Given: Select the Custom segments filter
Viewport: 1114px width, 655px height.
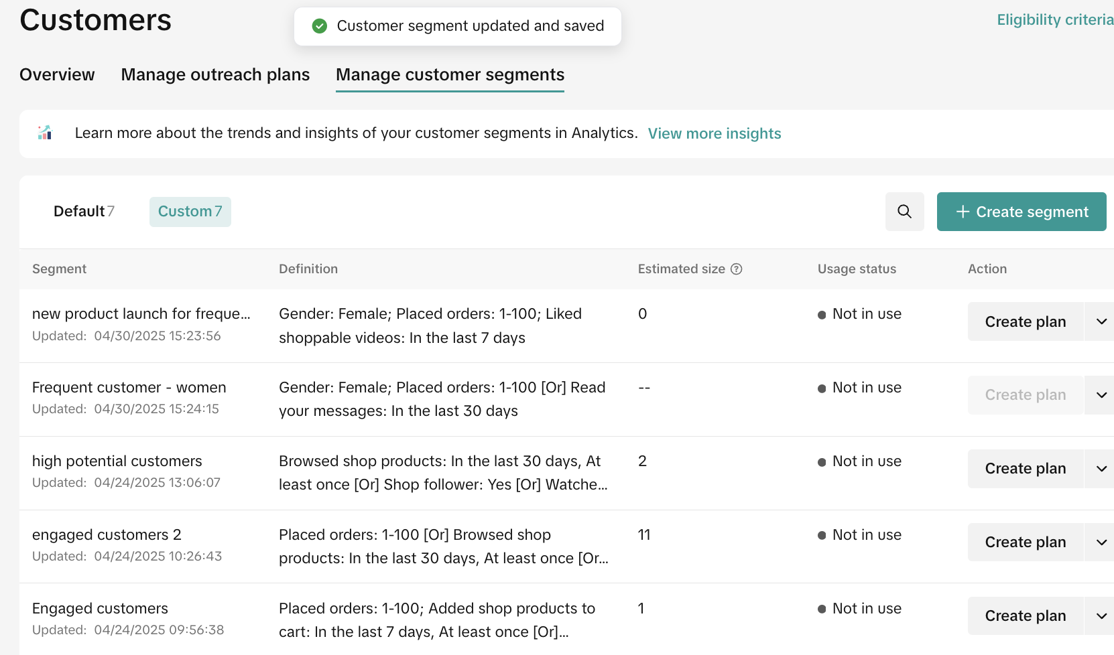Looking at the screenshot, I should (190, 212).
